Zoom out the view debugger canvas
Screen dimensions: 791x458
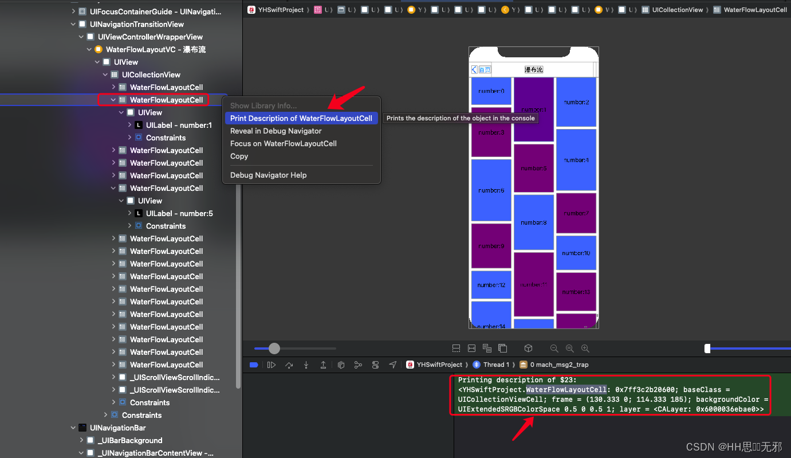(554, 348)
